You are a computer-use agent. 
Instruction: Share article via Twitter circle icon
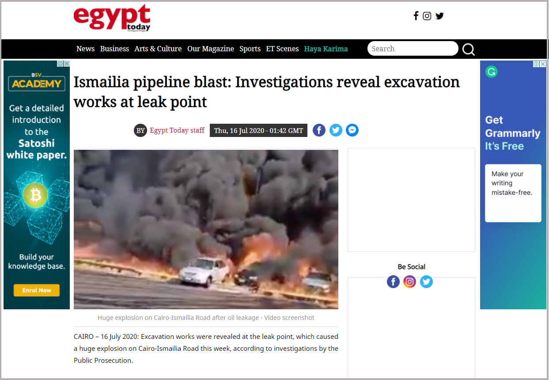tap(336, 130)
